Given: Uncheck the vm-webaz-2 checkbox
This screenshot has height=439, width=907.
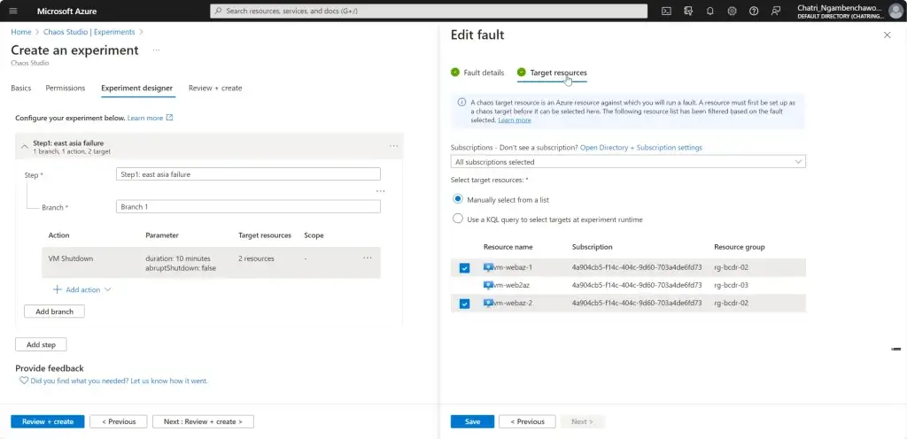Looking at the screenshot, I should [x=464, y=304].
